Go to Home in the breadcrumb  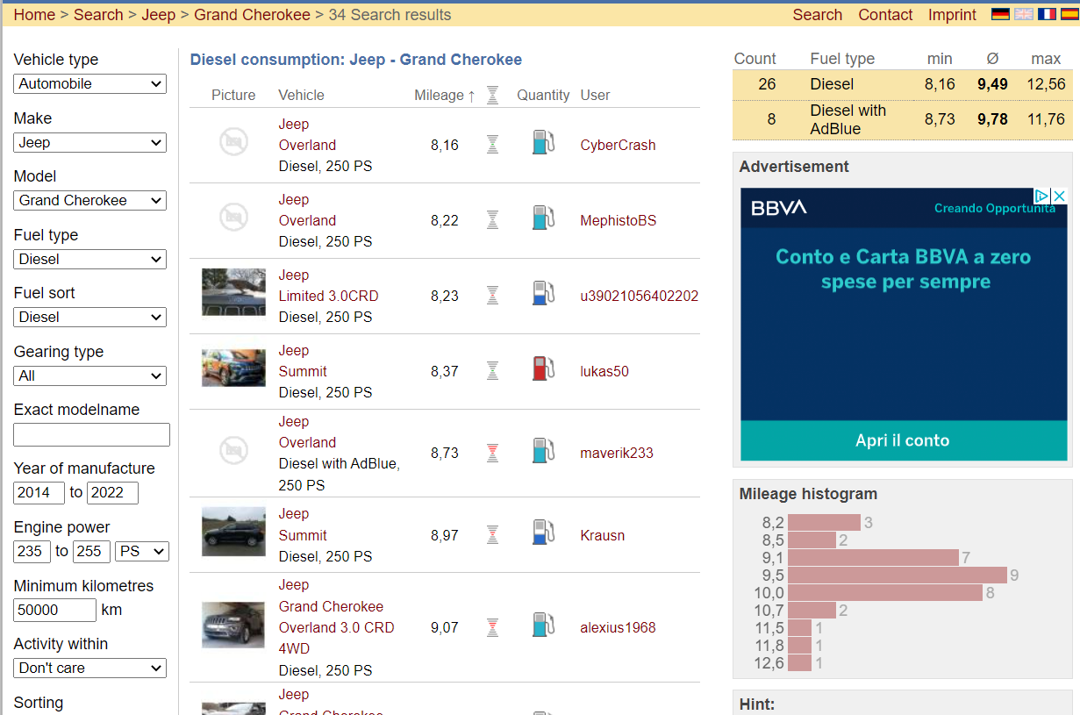pos(34,15)
